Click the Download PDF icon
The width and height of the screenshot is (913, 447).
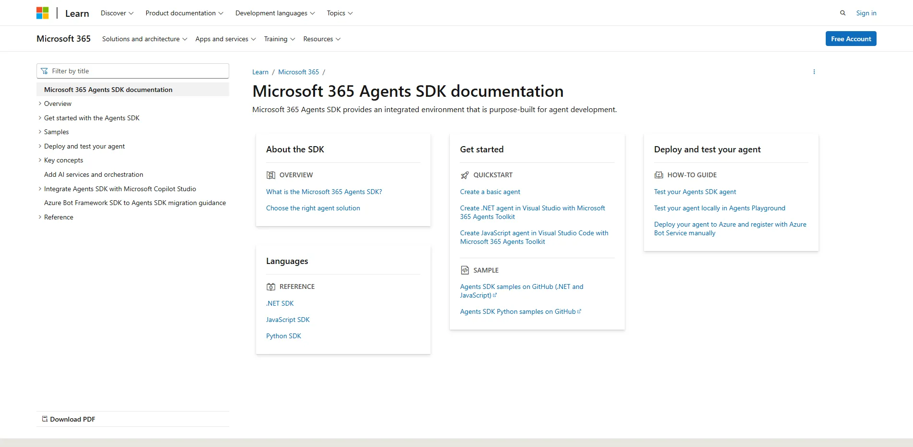point(45,419)
